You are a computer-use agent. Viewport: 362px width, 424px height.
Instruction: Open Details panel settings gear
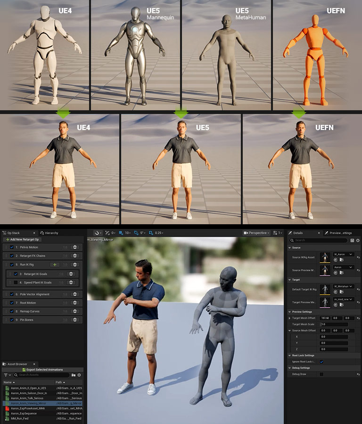[358, 240]
